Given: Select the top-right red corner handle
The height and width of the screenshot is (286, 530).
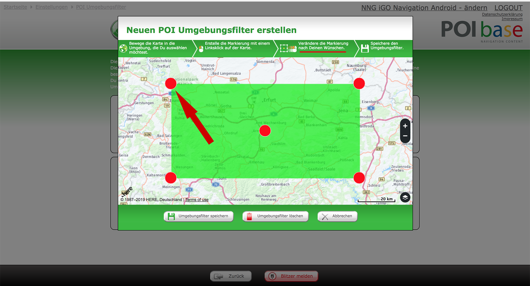Looking at the screenshot, I should [359, 84].
